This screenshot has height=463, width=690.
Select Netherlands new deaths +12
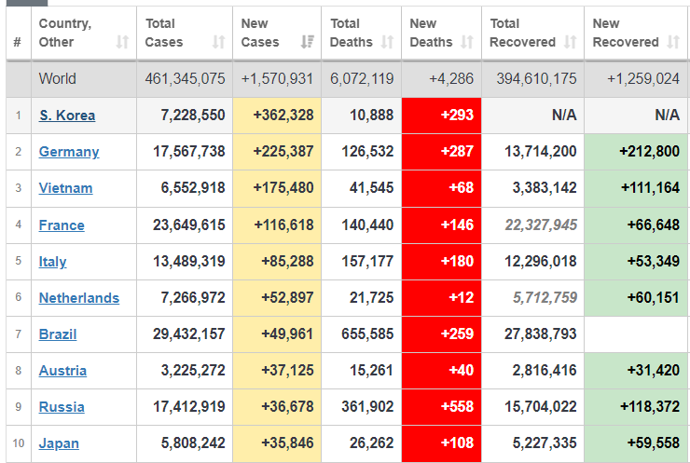pos(462,298)
